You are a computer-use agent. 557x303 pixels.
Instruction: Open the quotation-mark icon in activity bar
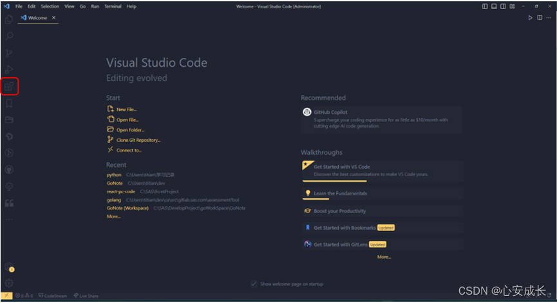pyautogui.click(x=9, y=203)
